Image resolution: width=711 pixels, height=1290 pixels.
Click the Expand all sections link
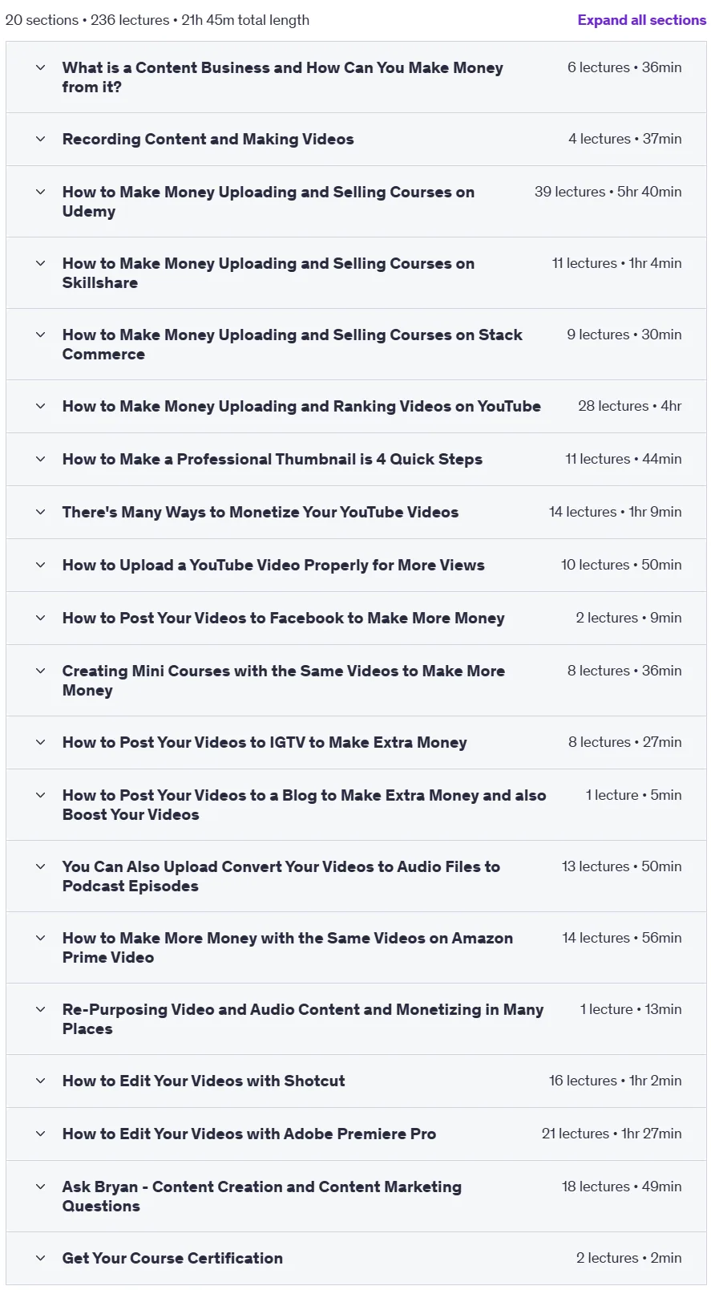tap(641, 20)
